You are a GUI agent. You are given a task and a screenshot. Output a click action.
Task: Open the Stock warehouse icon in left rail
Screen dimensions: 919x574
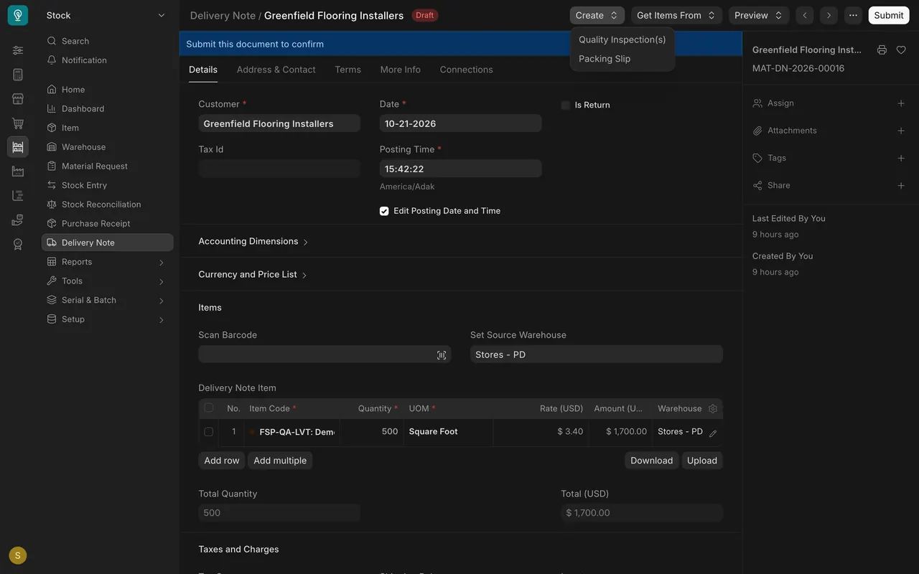pyautogui.click(x=18, y=147)
